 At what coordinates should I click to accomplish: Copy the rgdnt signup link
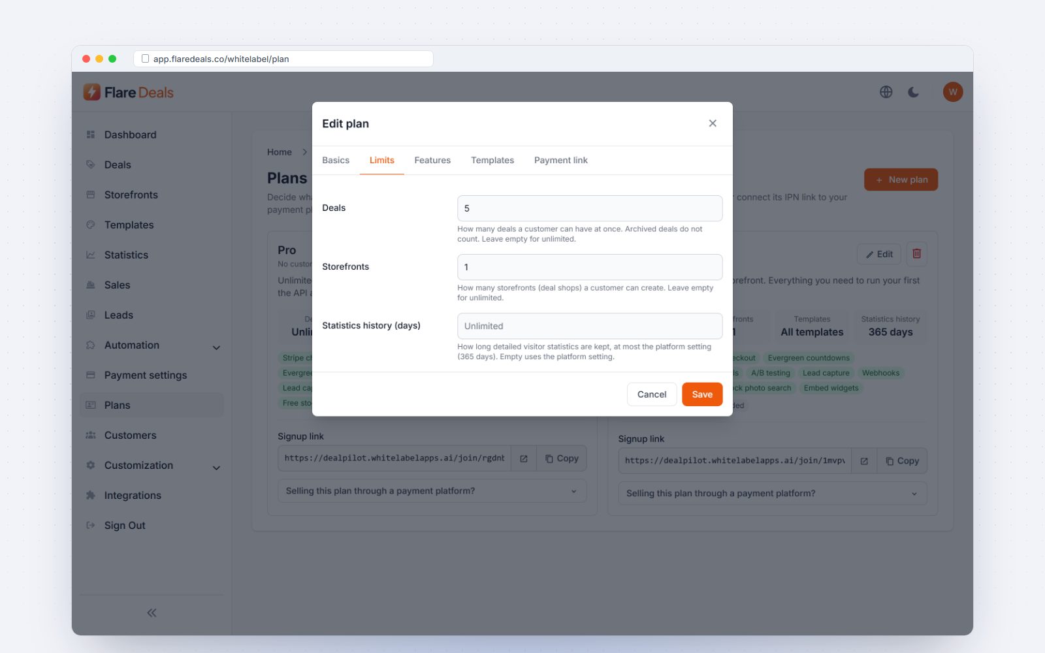pyautogui.click(x=562, y=458)
